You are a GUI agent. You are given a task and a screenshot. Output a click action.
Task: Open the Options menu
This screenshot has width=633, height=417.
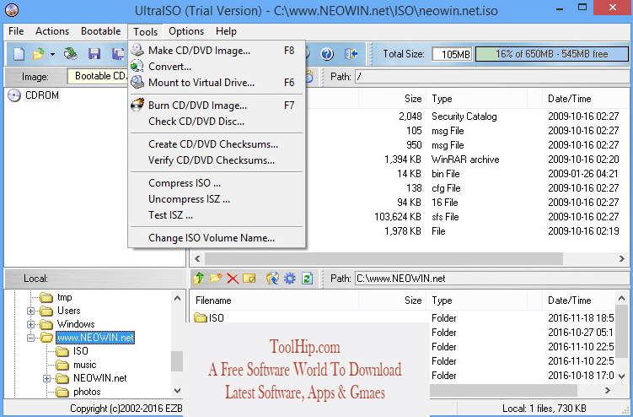pyautogui.click(x=186, y=31)
